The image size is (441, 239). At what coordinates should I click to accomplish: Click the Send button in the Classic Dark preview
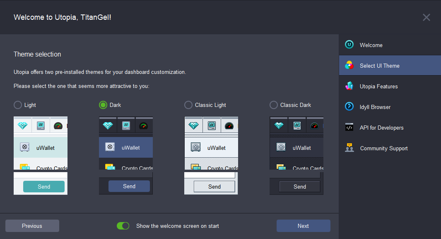pos(299,187)
